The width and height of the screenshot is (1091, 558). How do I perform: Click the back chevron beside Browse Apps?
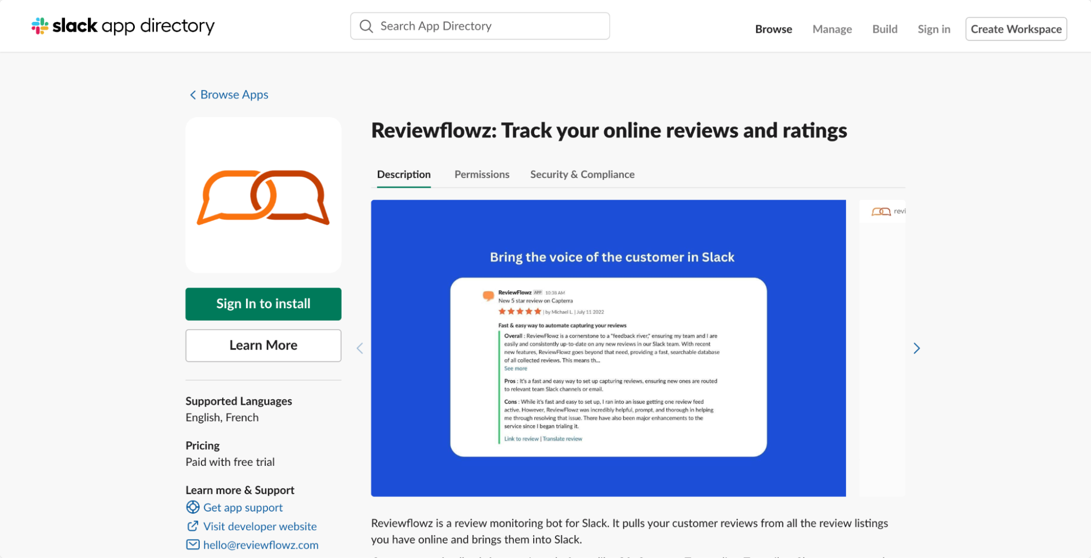pyautogui.click(x=193, y=95)
